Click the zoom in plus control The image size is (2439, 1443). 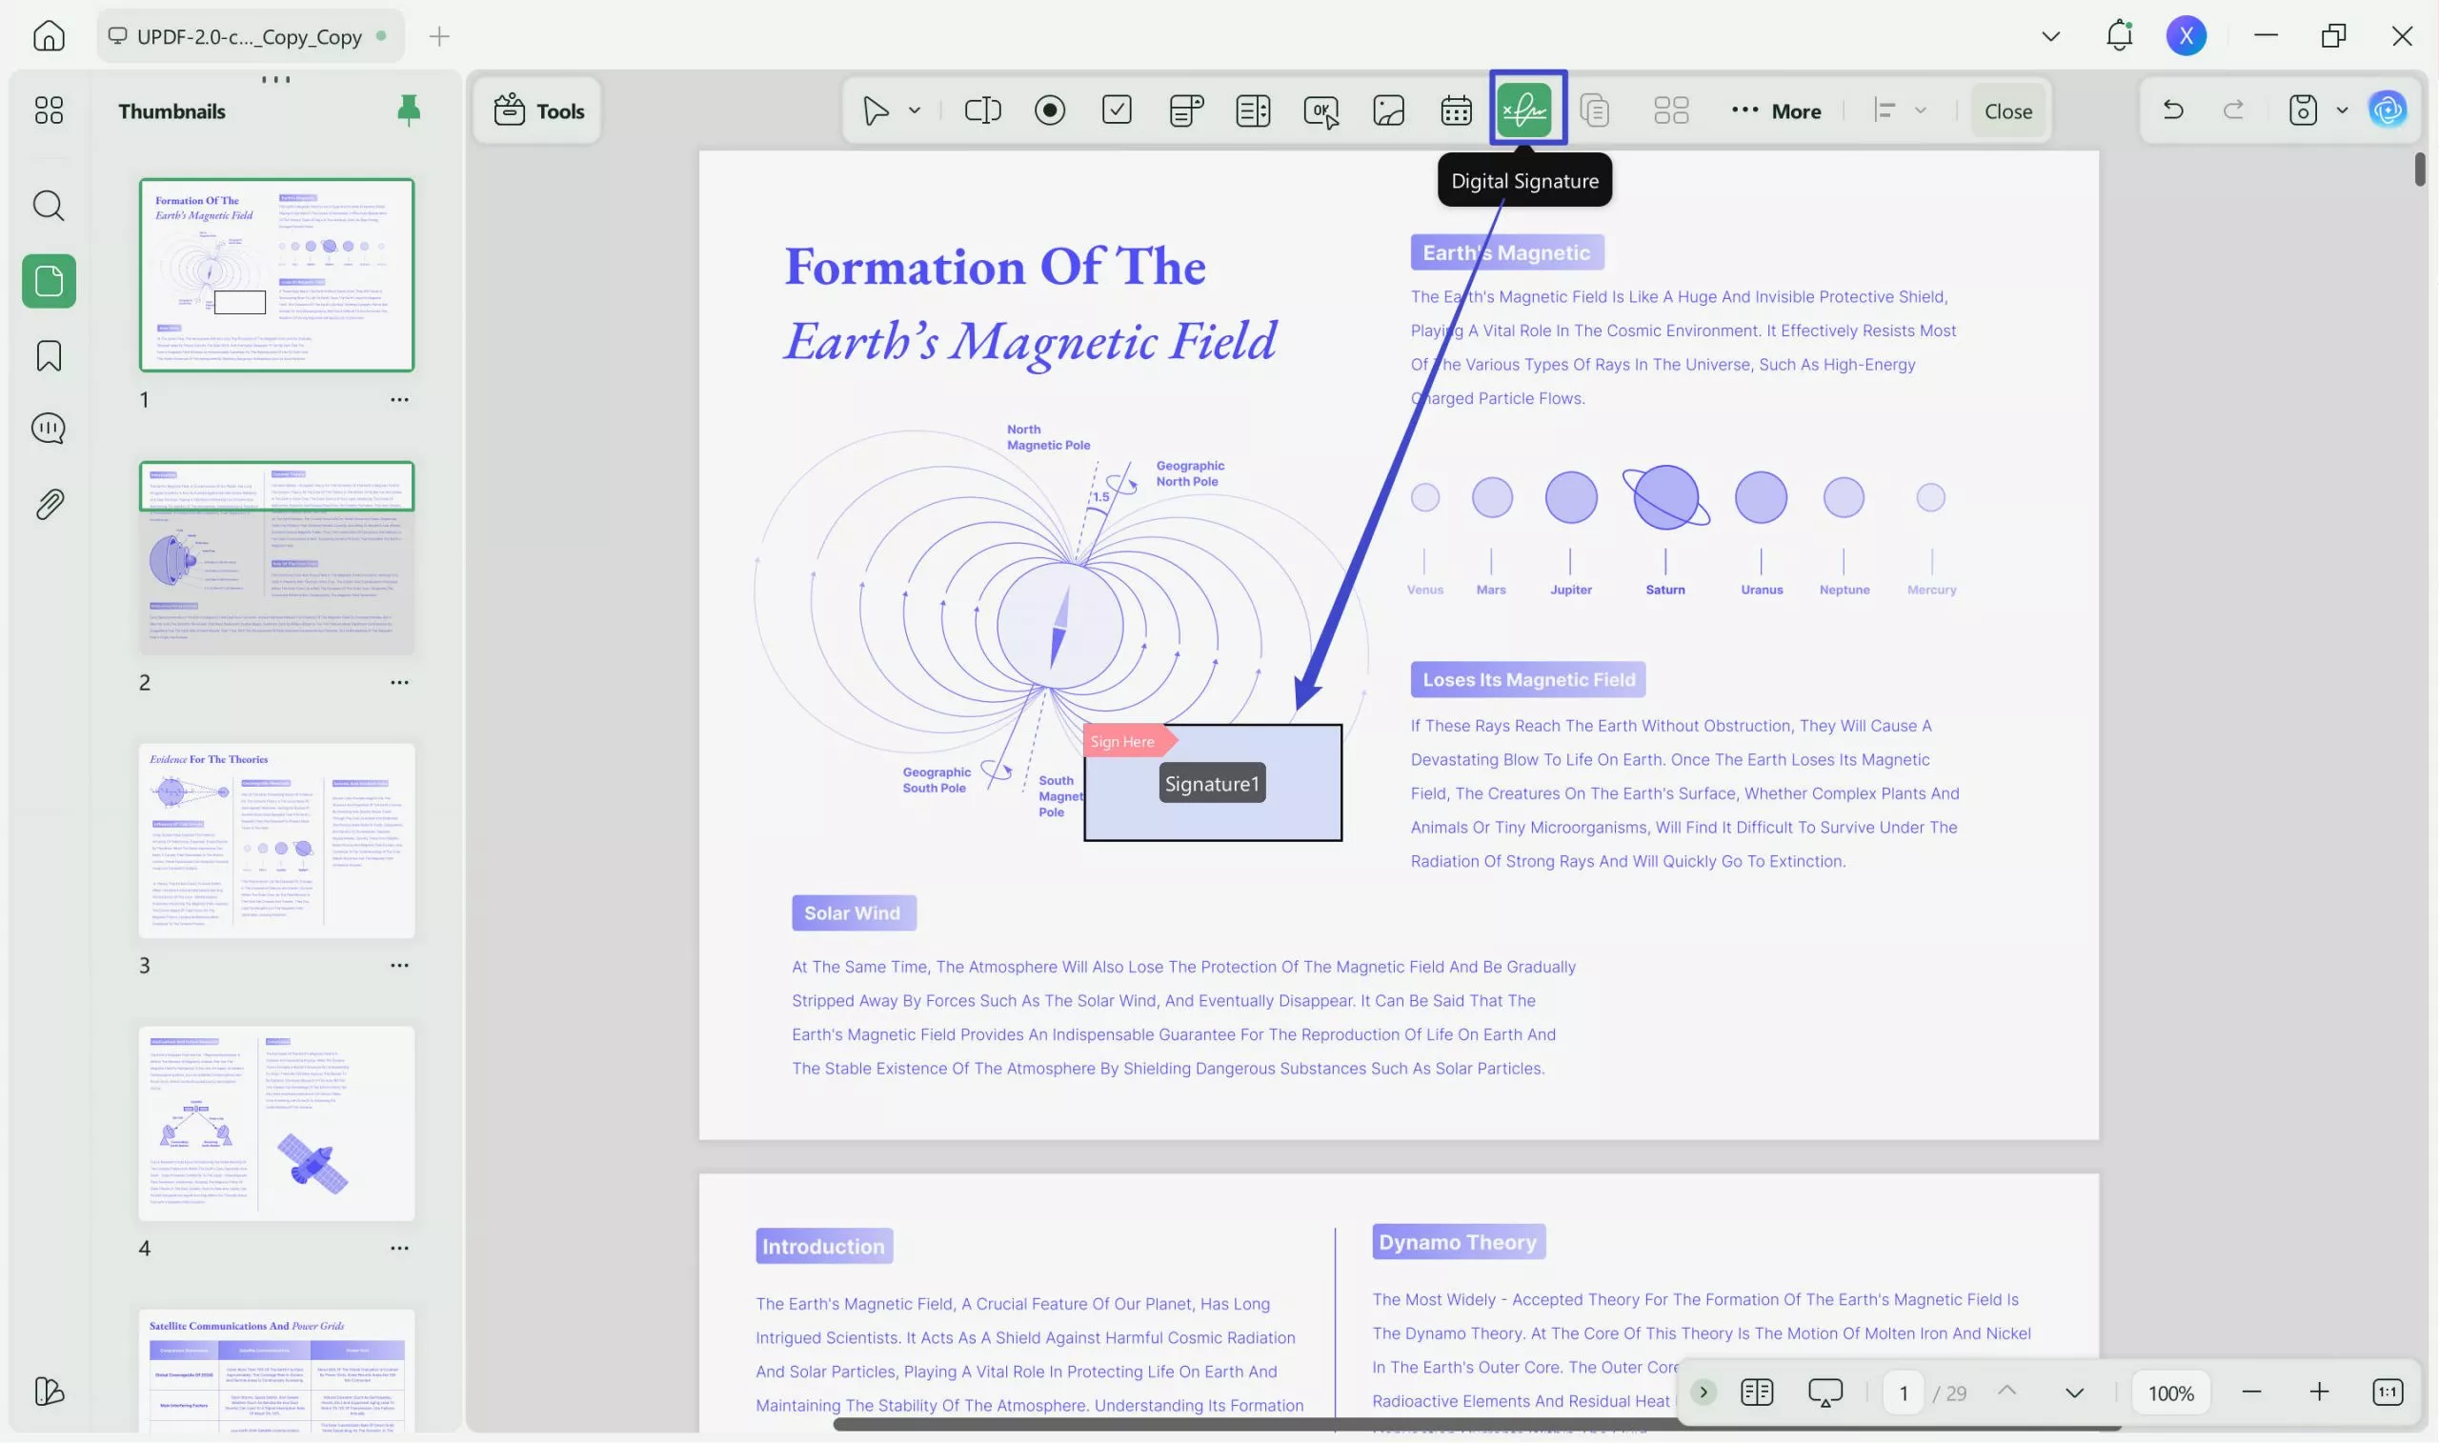click(x=2318, y=1393)
